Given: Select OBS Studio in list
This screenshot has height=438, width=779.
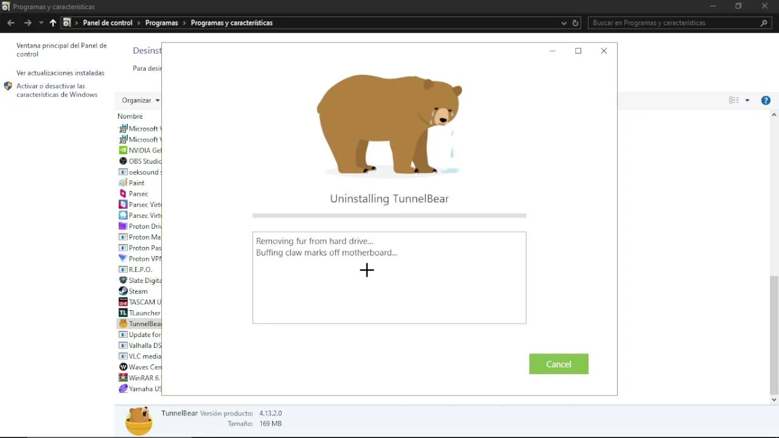Looking at the screenshot, I should coord(140,161).
